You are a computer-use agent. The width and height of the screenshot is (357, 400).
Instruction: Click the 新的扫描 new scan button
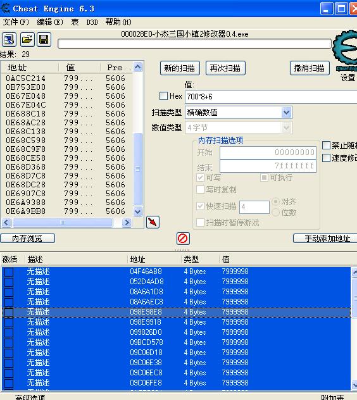click(x=180, y=68)
